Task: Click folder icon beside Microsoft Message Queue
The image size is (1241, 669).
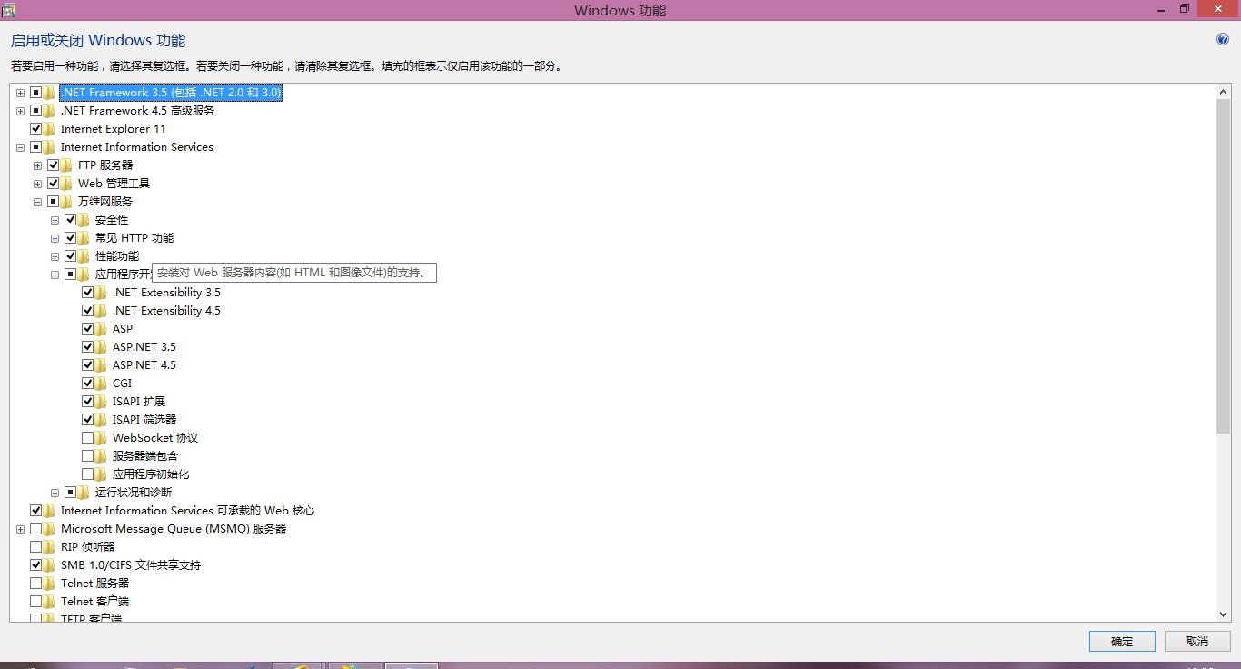Action: 49,528
